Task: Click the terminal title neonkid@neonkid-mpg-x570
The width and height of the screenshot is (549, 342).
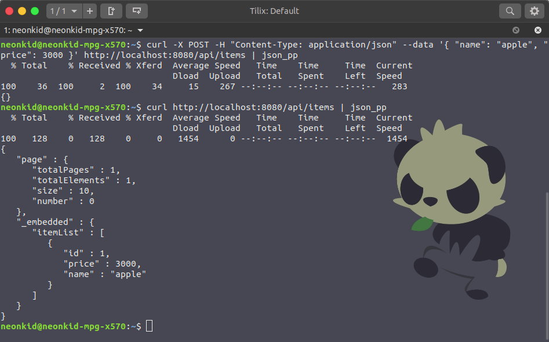Action: point(68,31)
